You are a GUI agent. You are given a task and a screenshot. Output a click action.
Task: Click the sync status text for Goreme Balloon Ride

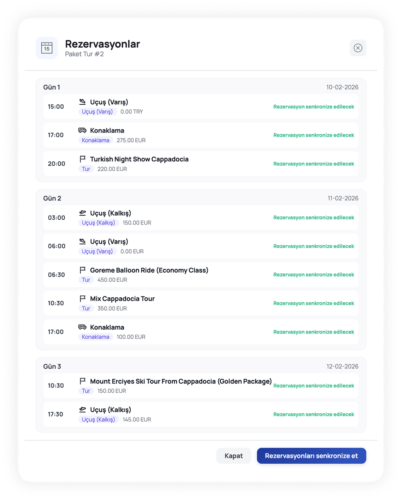click(x=314, y=275)
